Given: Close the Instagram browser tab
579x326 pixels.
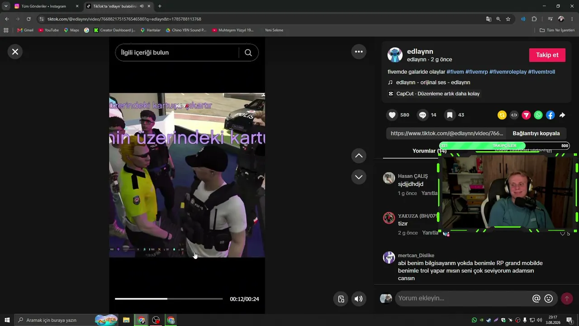Looking at the screenshot, I should click(x=77, y=6).
